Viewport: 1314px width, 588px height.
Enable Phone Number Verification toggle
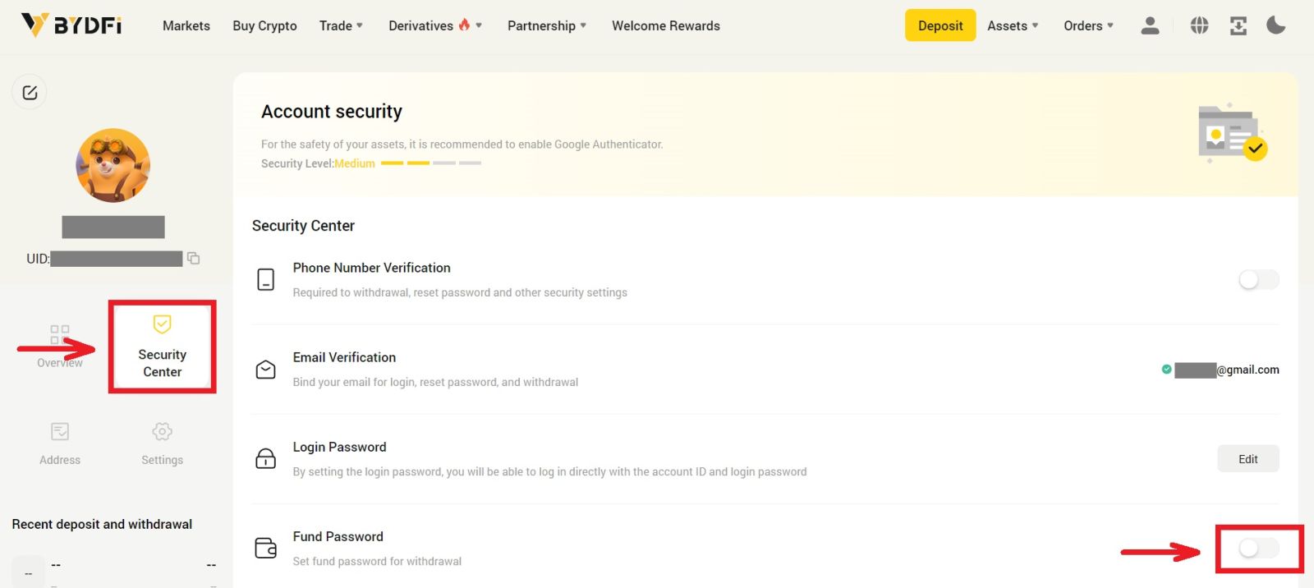[x=1258, y=280]
